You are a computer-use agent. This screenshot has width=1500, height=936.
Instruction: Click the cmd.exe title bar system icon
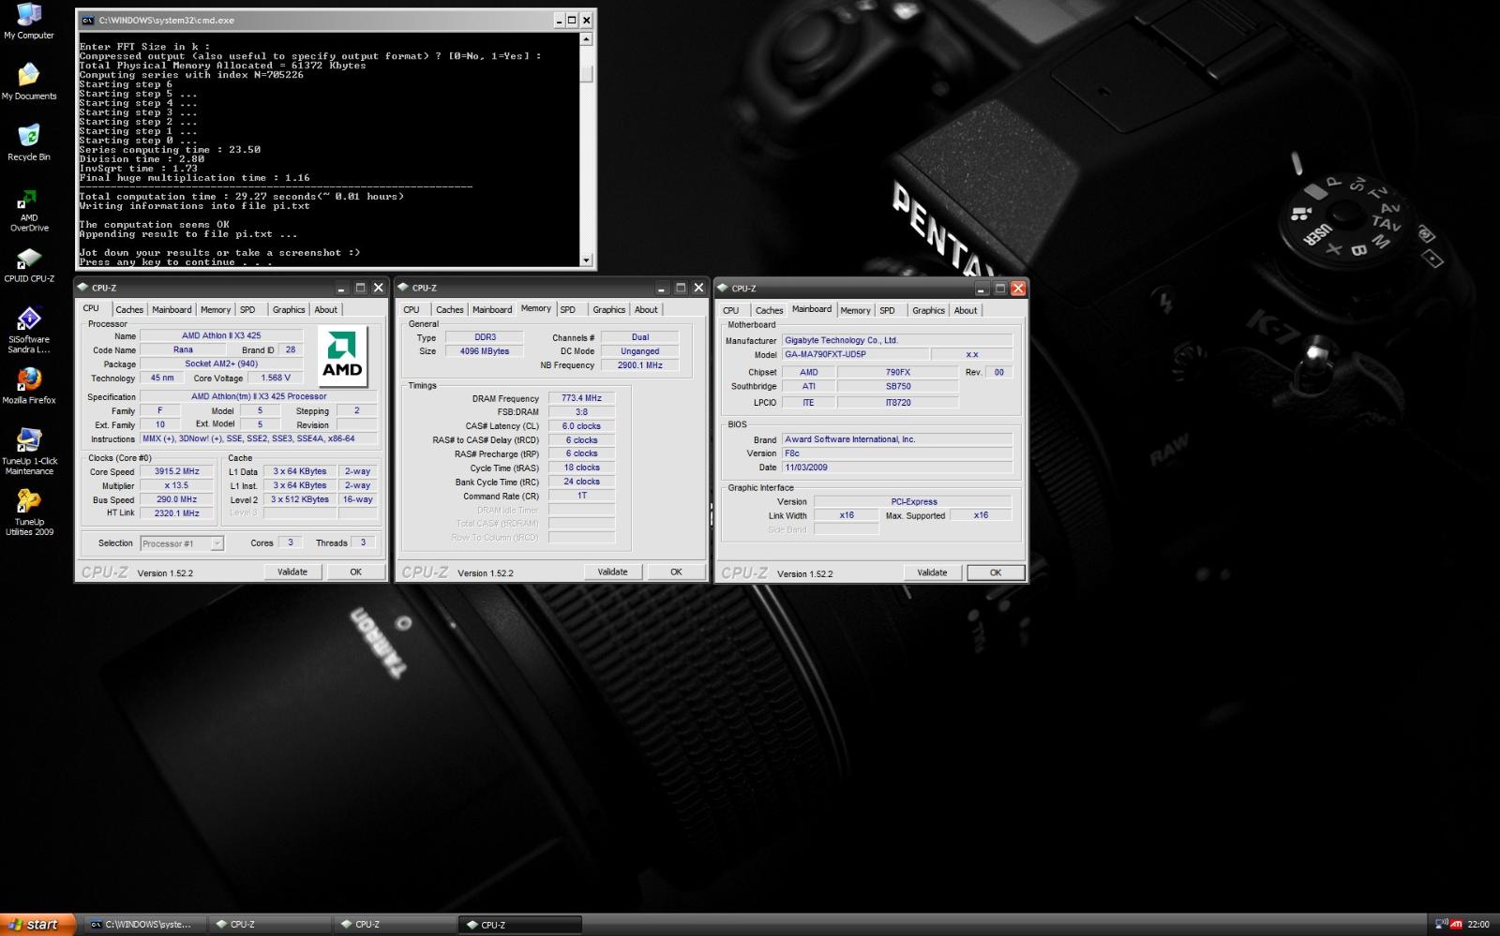(87, 20)
